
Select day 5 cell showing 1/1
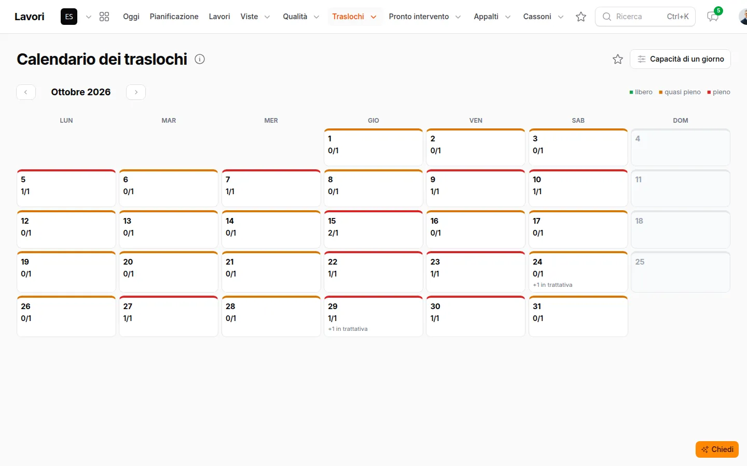point(66,188)
